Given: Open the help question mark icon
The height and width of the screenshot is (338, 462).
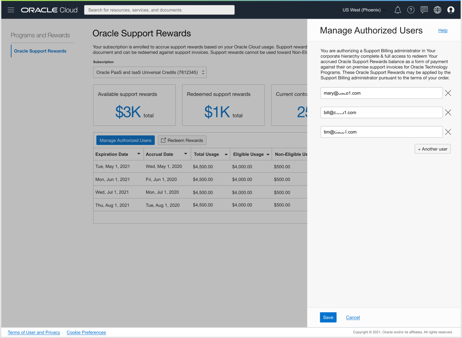Looking at the screenshot, I should click(411, 10).
